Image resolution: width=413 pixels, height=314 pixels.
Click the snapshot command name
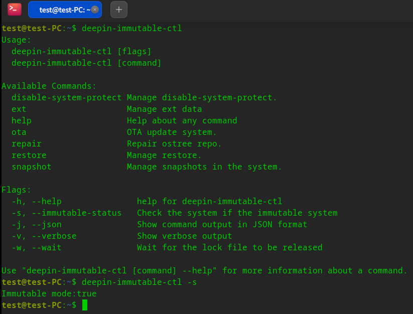(x=31, y=167)
